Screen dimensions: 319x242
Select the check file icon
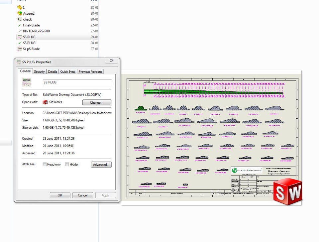click(x=20, y=19)
